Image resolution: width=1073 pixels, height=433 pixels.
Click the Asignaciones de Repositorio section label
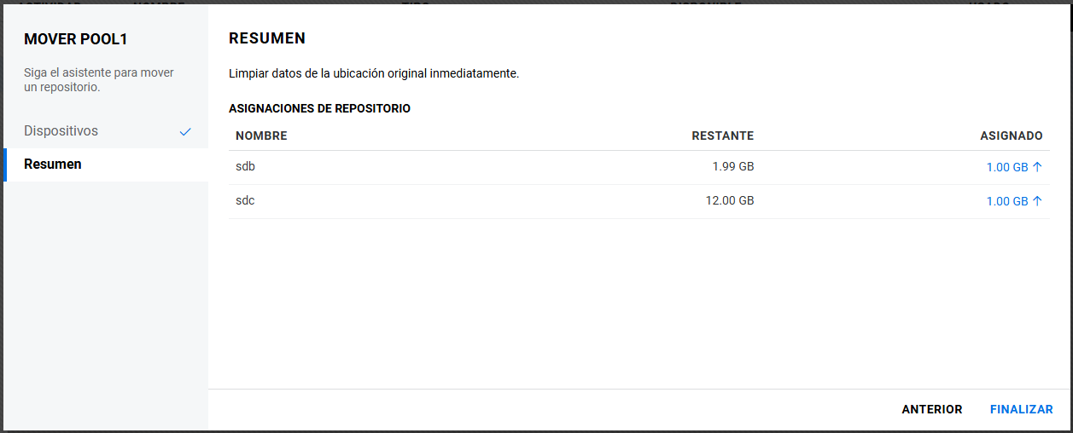click(319, 109)
